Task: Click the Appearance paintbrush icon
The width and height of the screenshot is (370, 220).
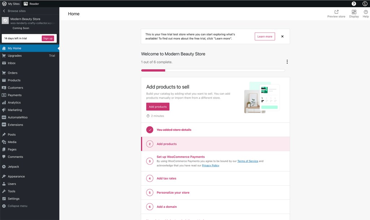Action: (4, 176)
